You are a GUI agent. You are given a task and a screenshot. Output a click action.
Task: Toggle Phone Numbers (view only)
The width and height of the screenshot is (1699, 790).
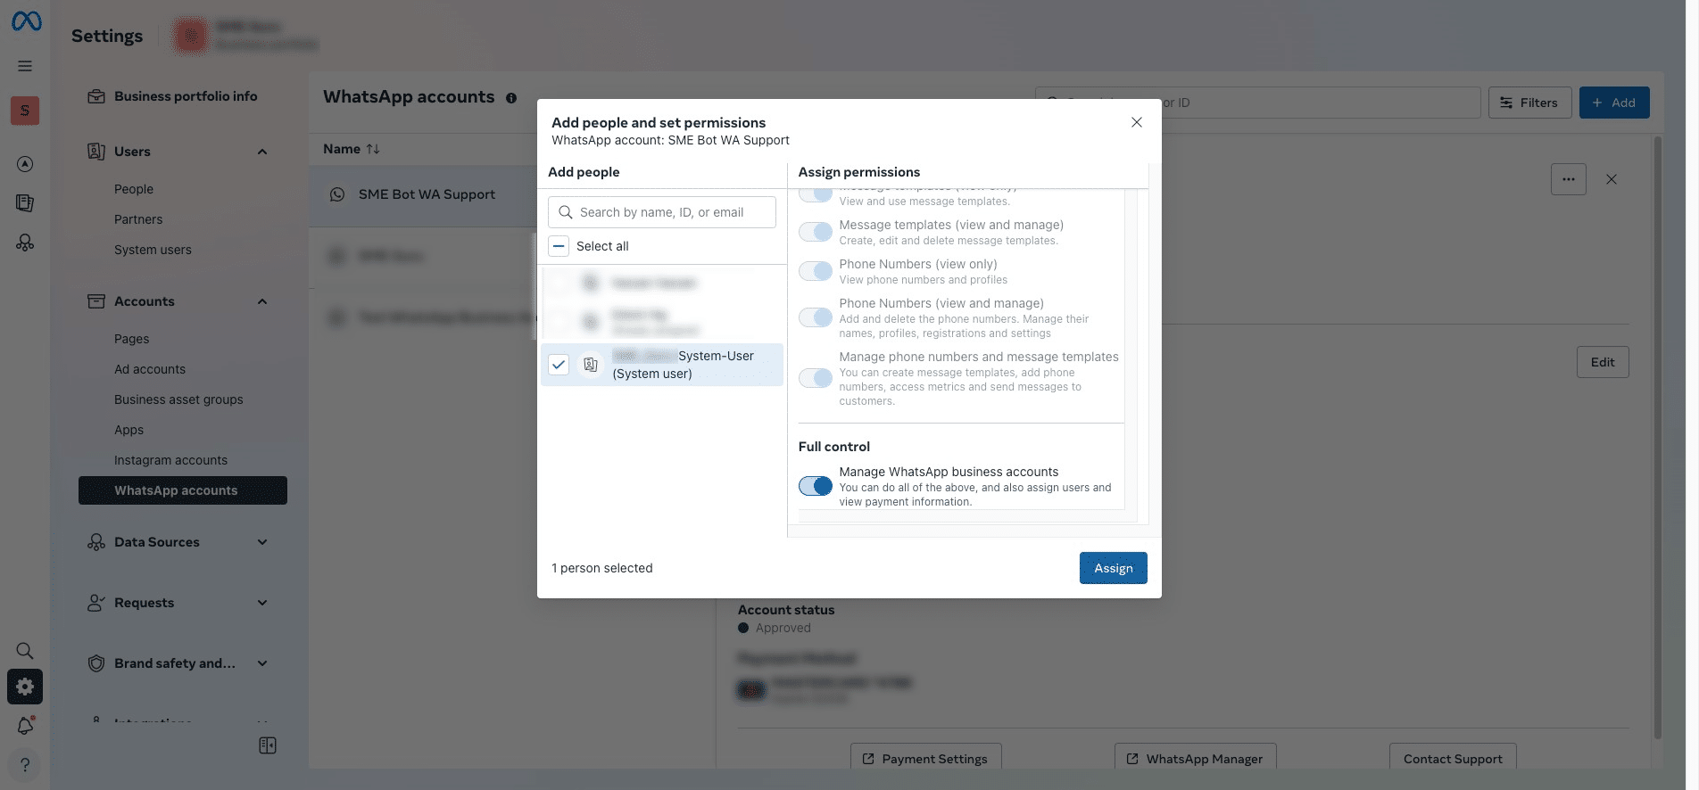click(816, 271)
